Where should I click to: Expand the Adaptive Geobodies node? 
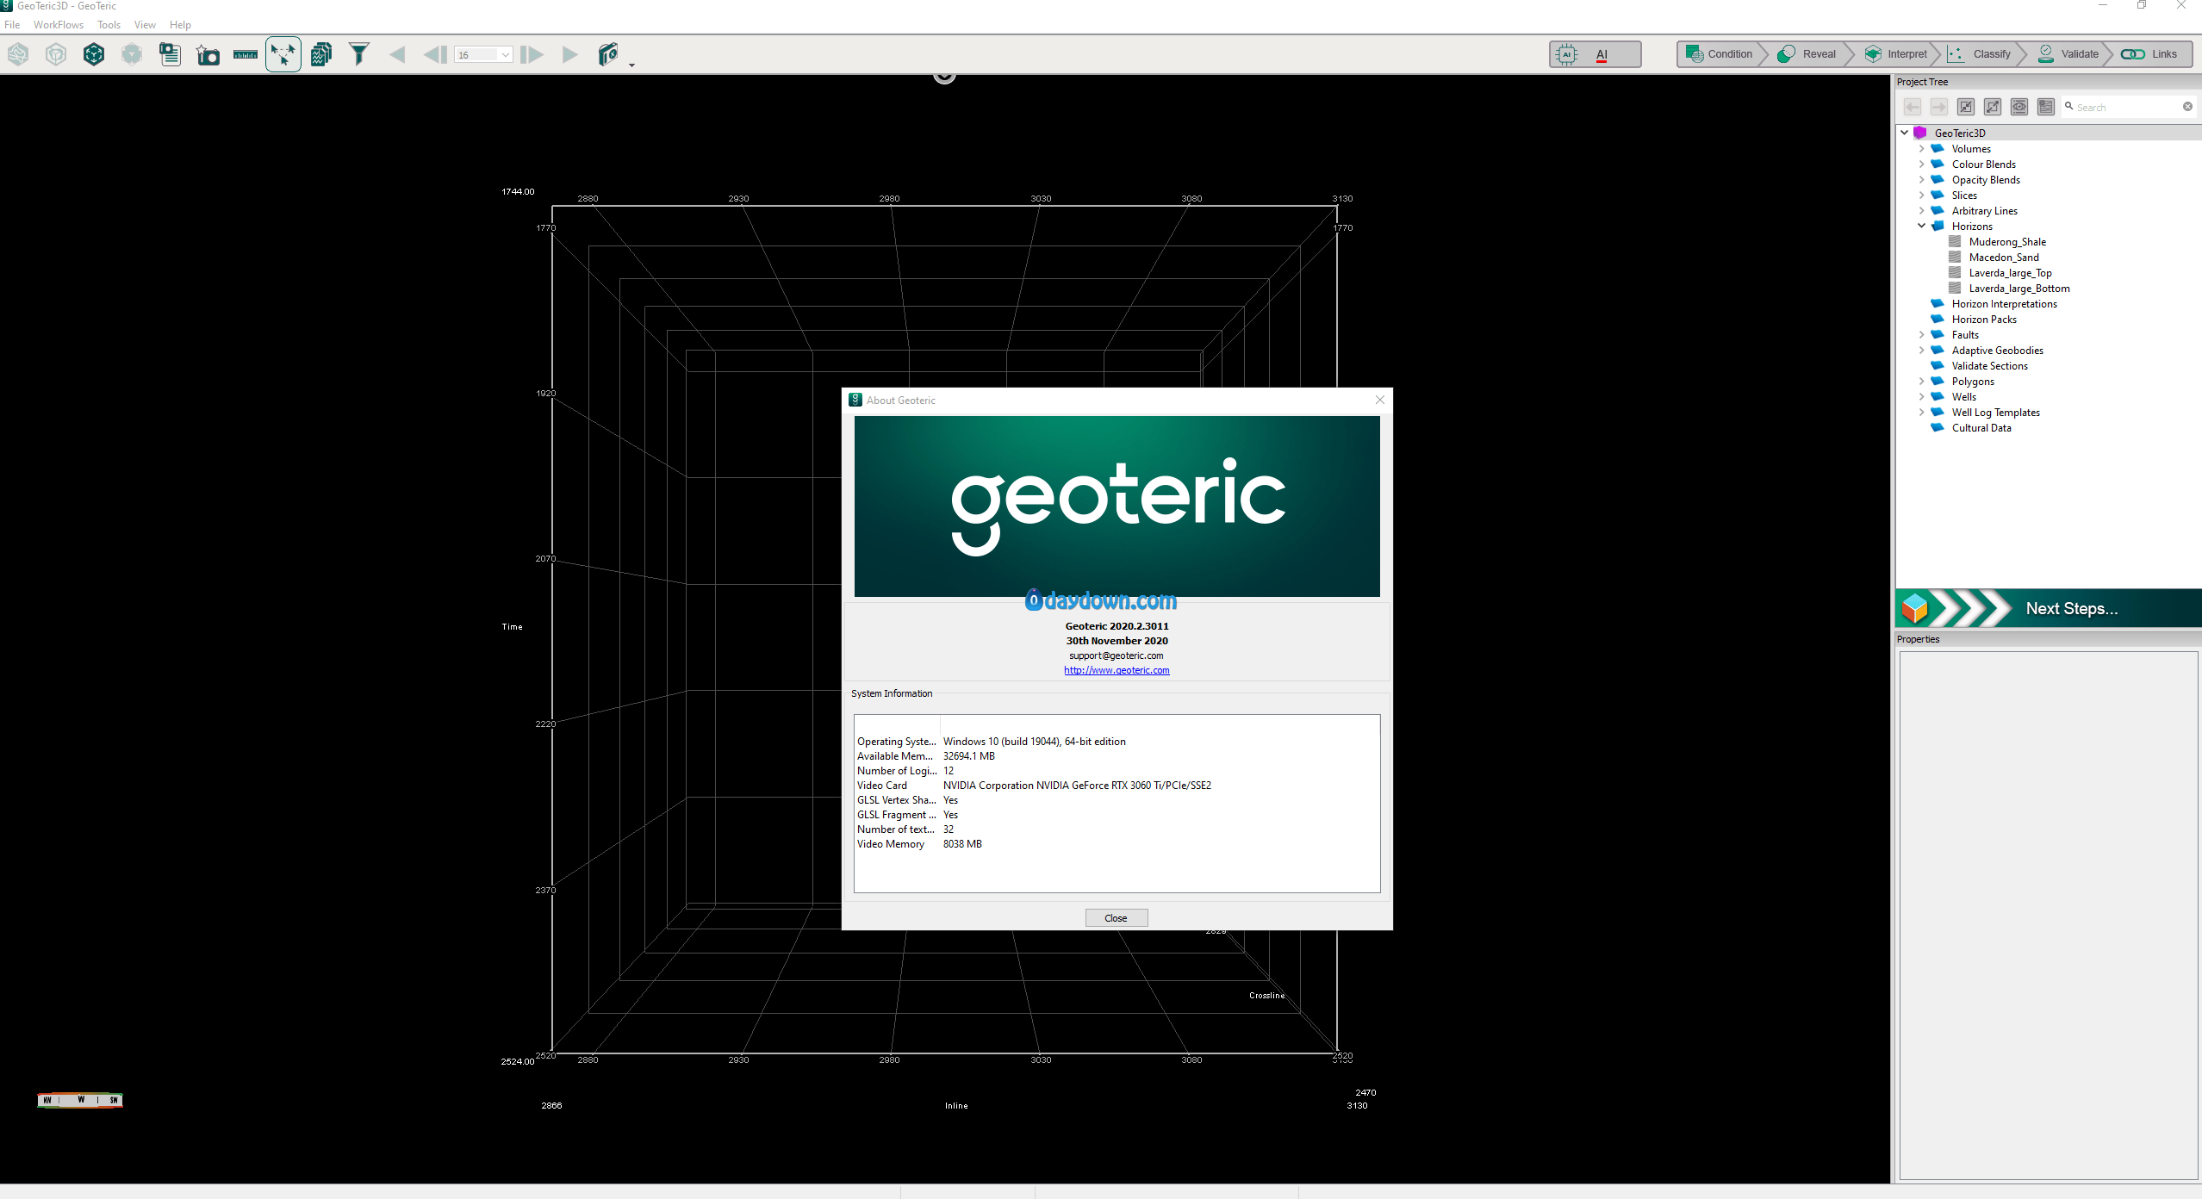pyautogui.click(x=1921, y=350)
